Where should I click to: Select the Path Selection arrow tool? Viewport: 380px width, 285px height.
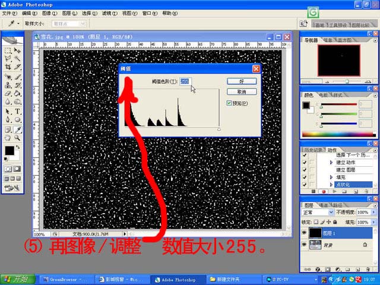[8, 112]
